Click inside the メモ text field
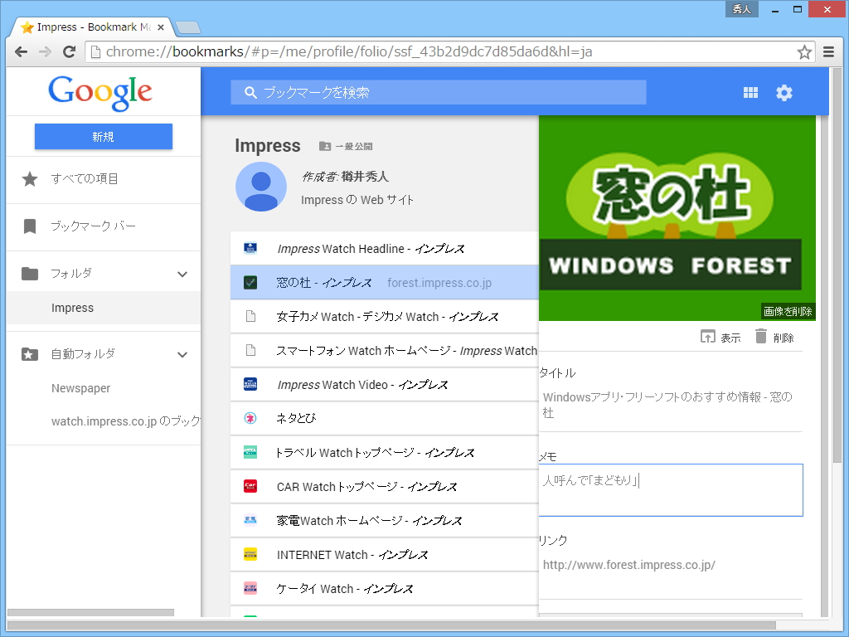This screenshot has width=849, height=637. coord(672,489)
